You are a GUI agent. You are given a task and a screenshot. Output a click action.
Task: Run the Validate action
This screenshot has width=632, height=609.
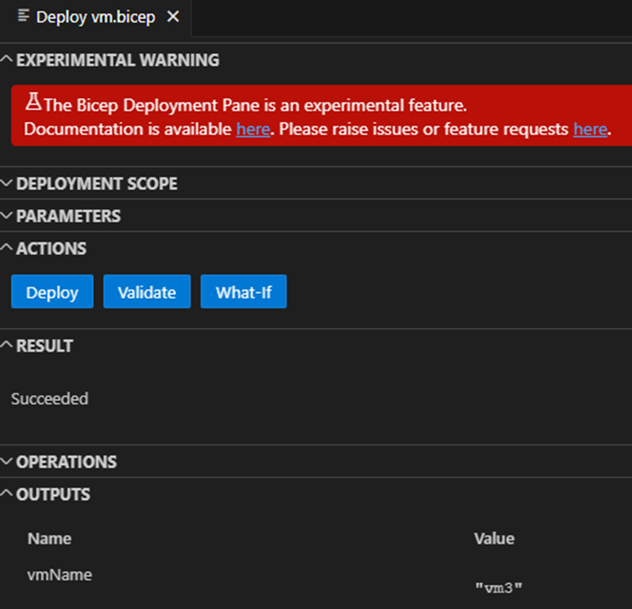click(147, 292)
